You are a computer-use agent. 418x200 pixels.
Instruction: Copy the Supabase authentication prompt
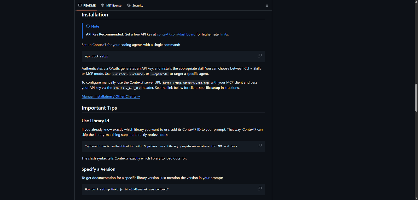259,146
